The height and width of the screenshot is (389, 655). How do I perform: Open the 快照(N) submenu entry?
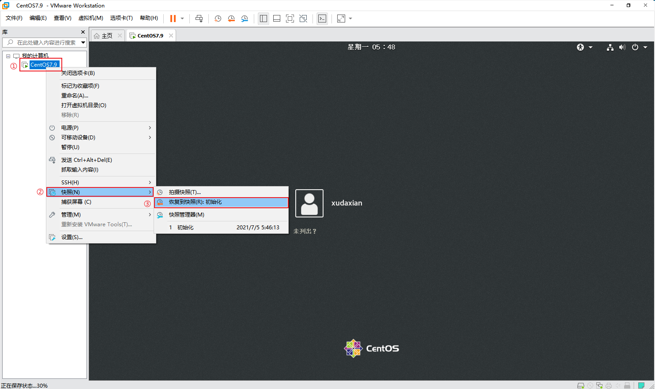[100, 192]
